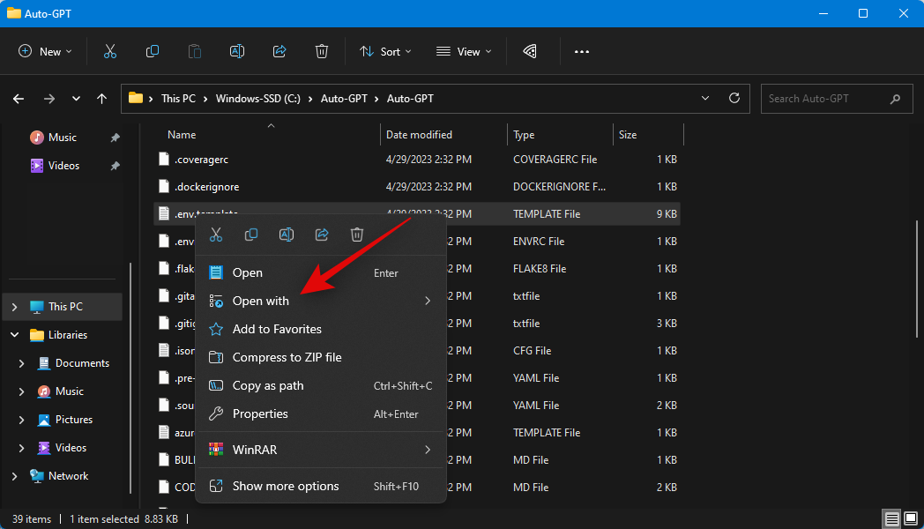
Task: Refresh the Auto-GPT folder view
Action: pos(734,98)
